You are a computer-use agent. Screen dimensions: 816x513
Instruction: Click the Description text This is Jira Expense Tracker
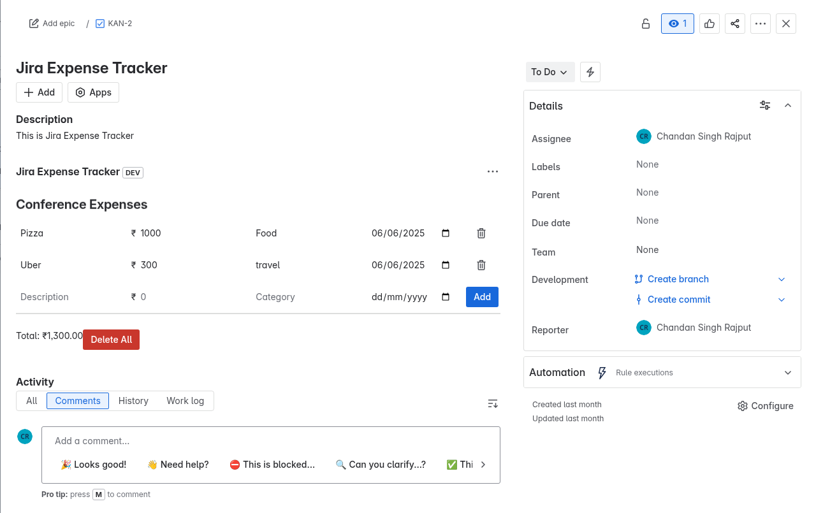[75, 136]
